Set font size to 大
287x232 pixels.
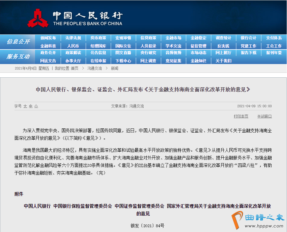point(25,106)
